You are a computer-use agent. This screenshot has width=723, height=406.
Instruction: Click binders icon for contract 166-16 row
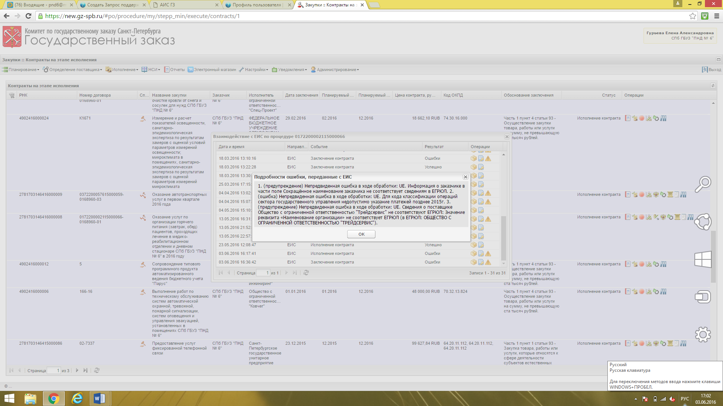[x=664, y=292]
